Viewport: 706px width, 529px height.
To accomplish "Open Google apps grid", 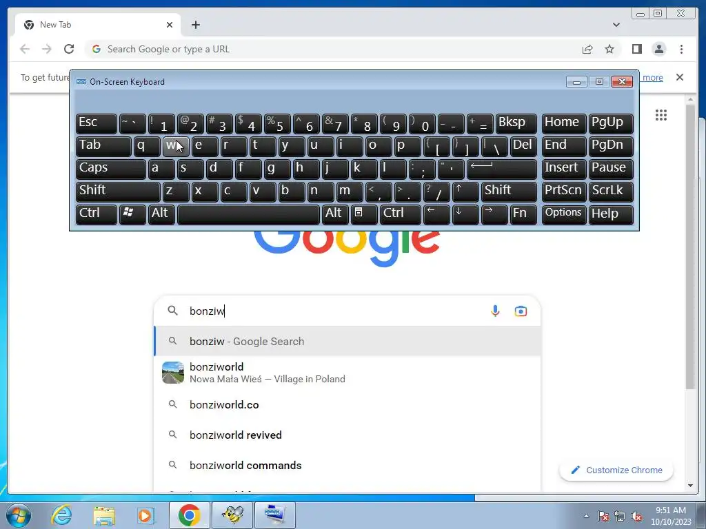I will 661,115.
